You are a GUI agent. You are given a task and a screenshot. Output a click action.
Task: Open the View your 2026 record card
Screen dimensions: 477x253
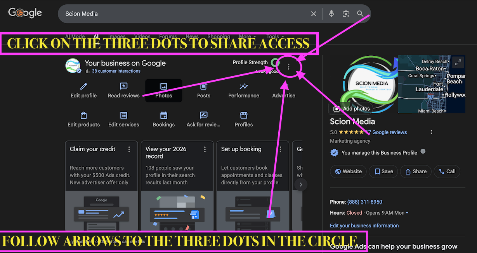[177, 186]
